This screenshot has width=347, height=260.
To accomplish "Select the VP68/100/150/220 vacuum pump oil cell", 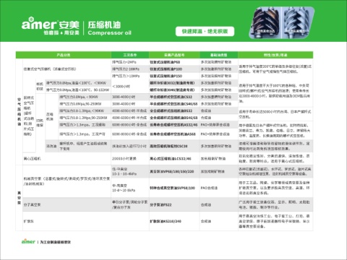I will click(174, 171).
